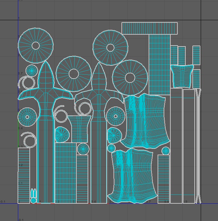Select the tiny twin bullet-shaped UV shell
This screenshot has height=221, width=218.
pos(34,193)
